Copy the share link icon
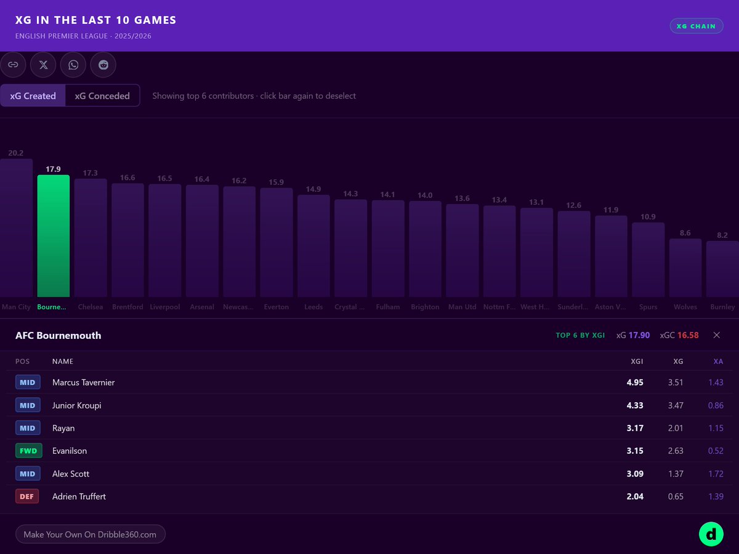Image resolution: width=739 pixels, height=554 pixels. pos(13,65)
